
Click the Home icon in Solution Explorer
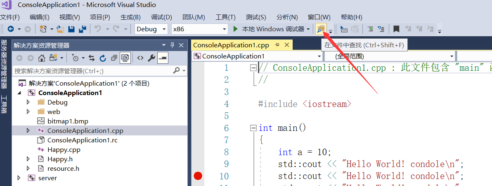(41, 58)
